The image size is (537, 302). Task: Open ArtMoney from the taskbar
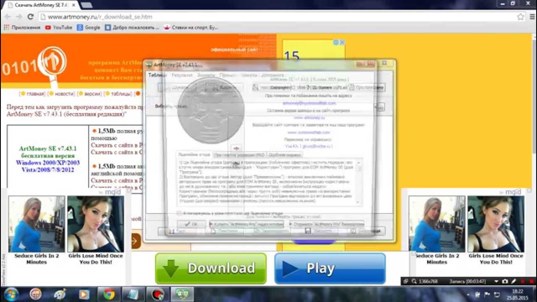[182, 294]
